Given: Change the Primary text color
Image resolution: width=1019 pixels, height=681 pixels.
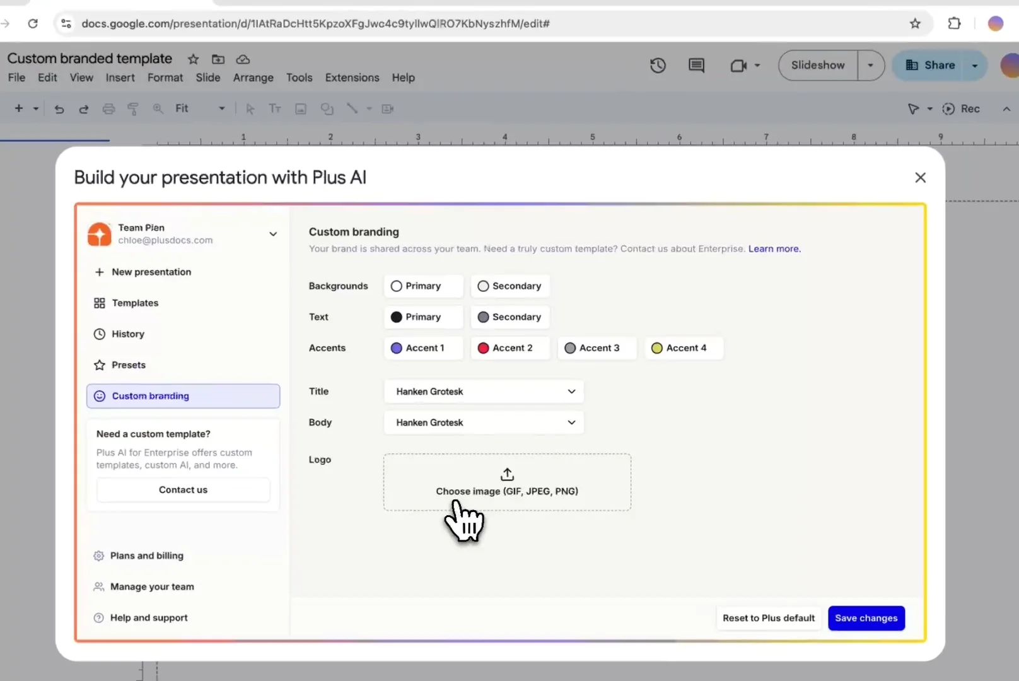Looking at the screenshot, I should coord(424,317).
